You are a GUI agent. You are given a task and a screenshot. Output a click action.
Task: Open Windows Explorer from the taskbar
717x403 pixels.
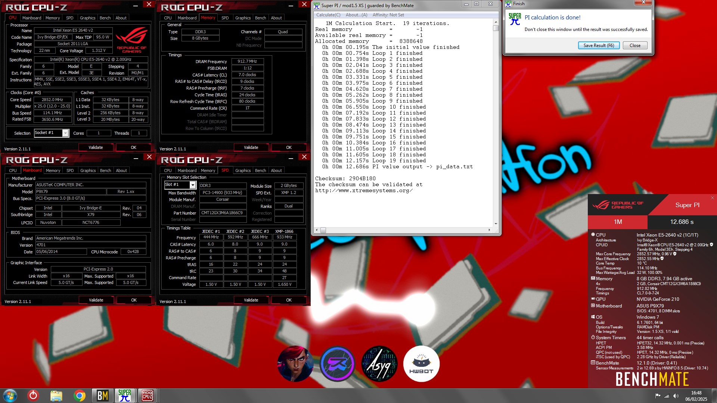click(x=56, y=396)
